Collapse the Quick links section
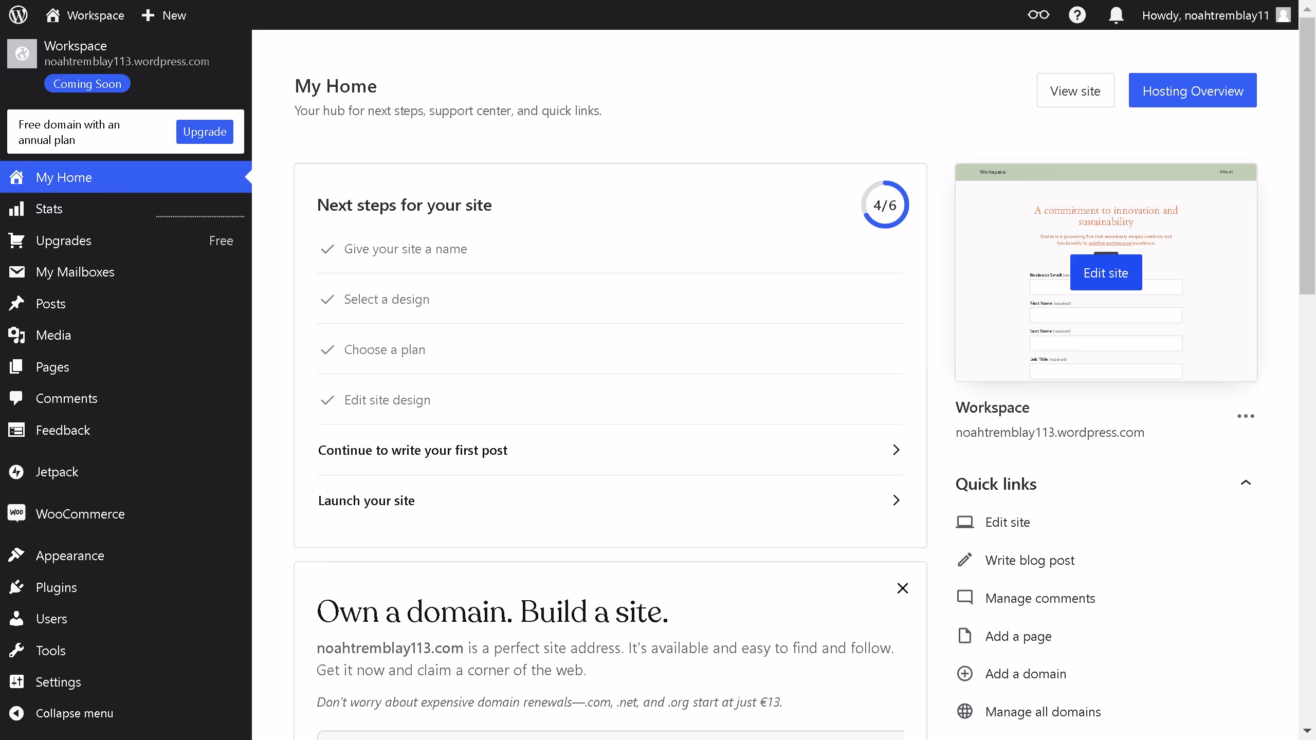Viewport: 1316px width, 740px height. coord(1246,483)
